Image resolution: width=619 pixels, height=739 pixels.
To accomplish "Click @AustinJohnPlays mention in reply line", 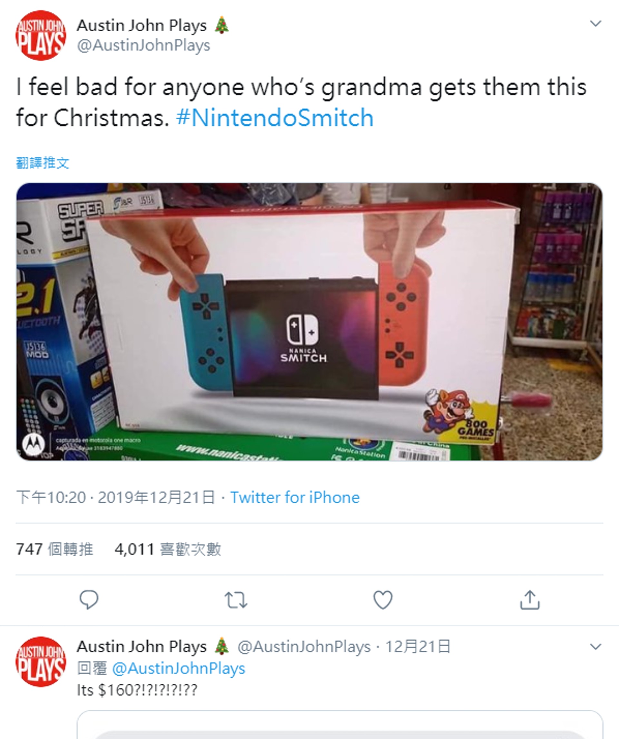I will click(x=178, y=669).
